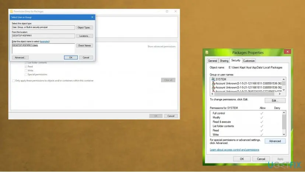The height and width of the screenshot is (172, 305).
Task: Switch to the Sharing tab
Action: click(224, 61)
